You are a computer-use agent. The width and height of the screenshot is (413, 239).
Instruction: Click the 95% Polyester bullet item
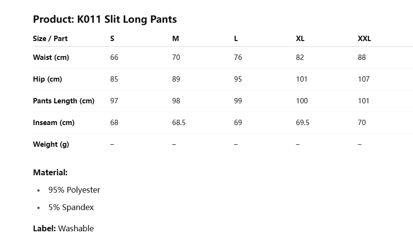(x=74, y=190)
